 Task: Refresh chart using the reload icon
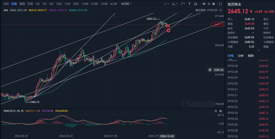pyautogui.click(x=221, y=10)
